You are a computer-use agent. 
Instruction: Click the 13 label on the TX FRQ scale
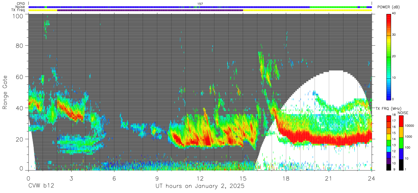coord(394,145)
